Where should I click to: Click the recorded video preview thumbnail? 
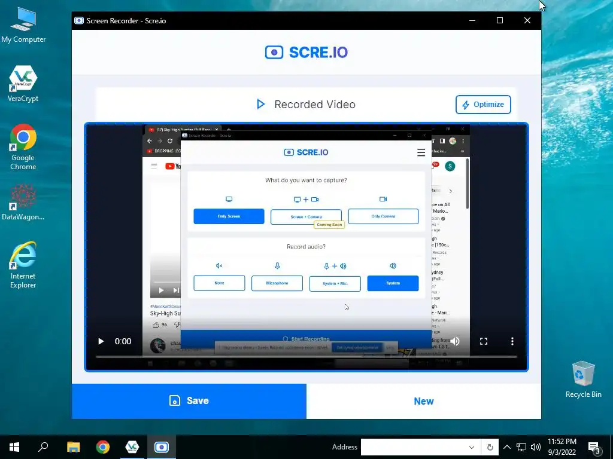(306, 247)
